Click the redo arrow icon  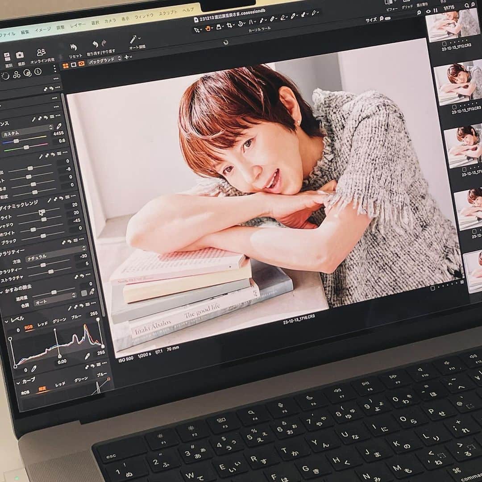104,43
